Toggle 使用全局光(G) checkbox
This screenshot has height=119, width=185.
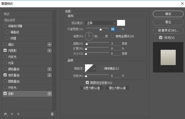(112, 36)
